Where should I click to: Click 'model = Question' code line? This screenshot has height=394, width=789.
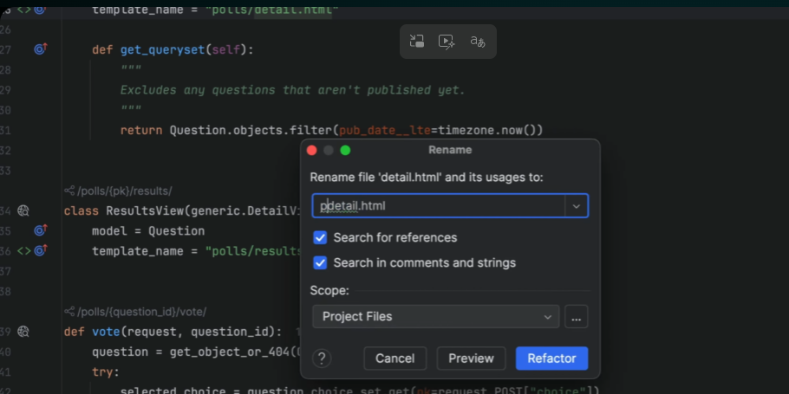coord(148,230)
